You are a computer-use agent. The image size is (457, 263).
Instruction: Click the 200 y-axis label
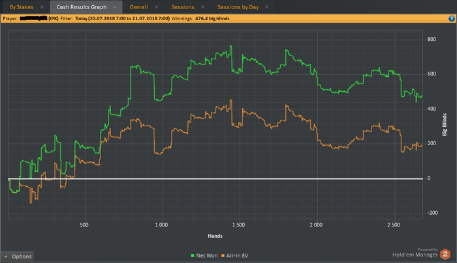432,143
